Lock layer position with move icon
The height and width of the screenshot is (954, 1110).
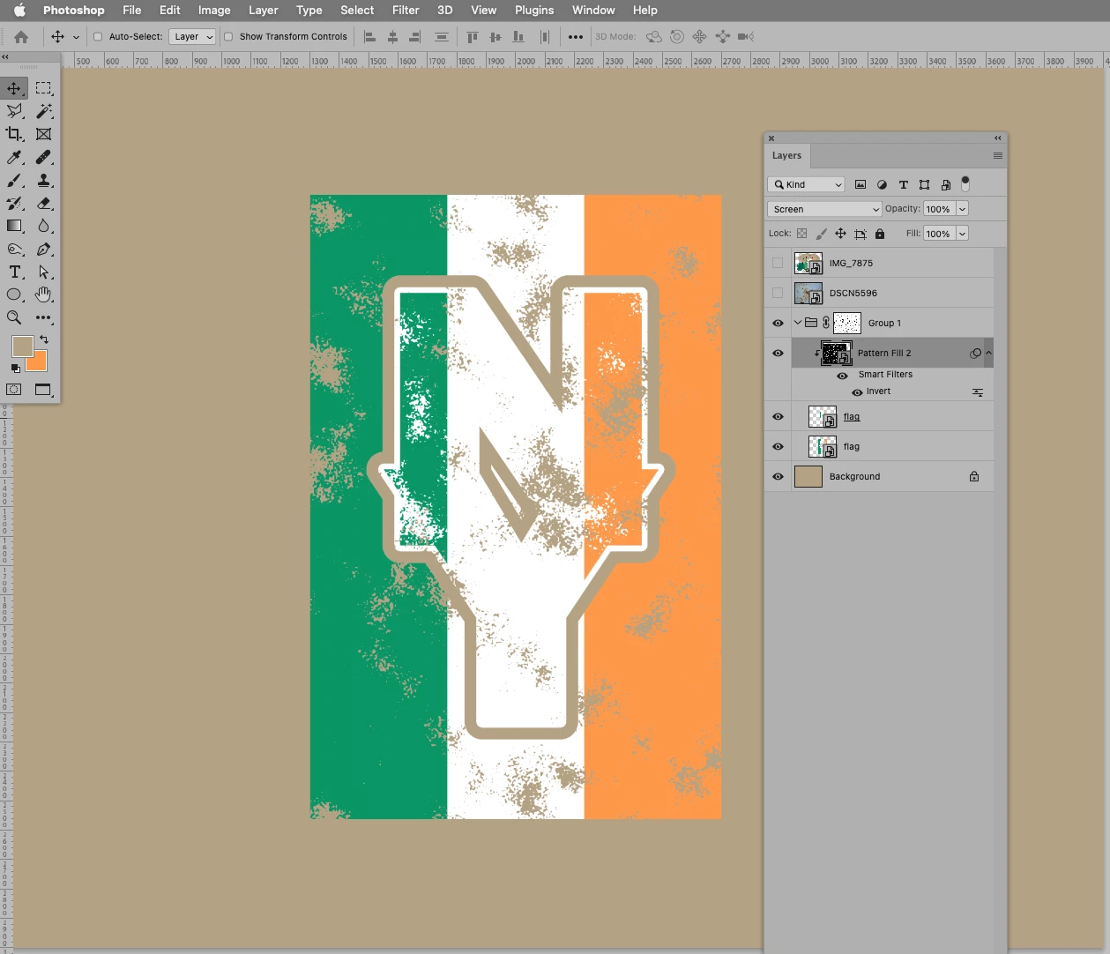point(840,234)
